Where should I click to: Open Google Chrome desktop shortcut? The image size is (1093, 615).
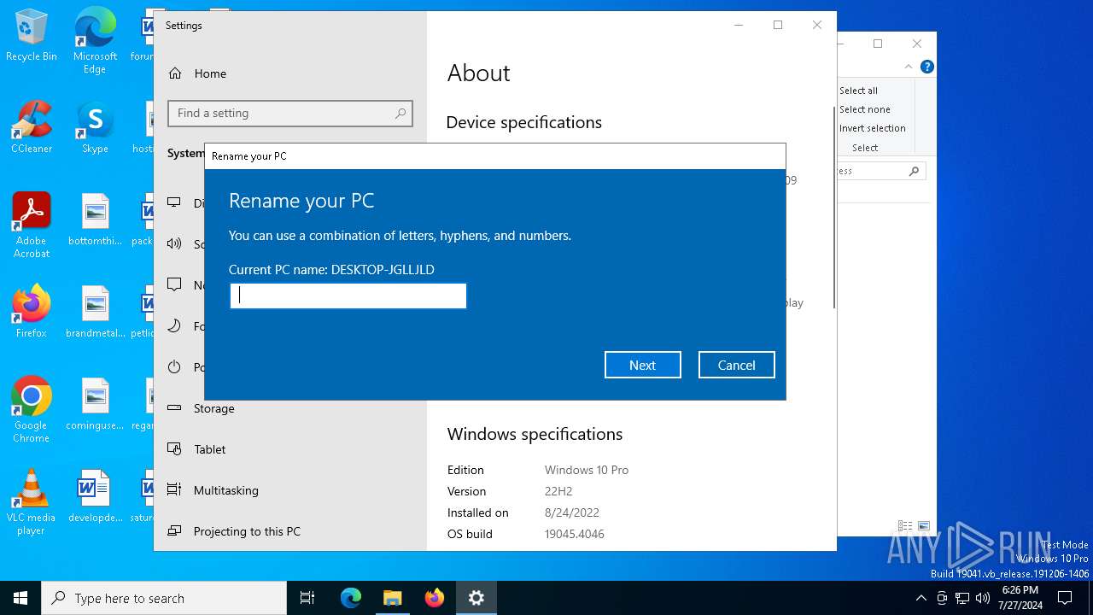click(x=32, y=410)
